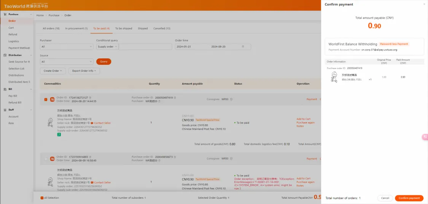Toggle the All Selection checkbox at the bottom

pyautogui.click(x=42, y=198)
